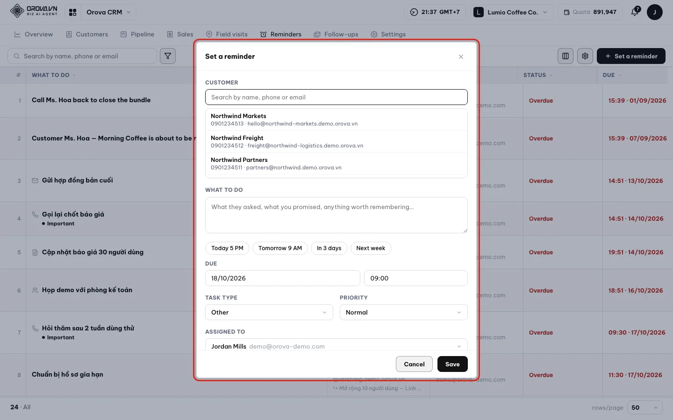Click the document icon on Cập nhật báo giá row
Viewport: 673px width, 420px height.
pos(35,252)
